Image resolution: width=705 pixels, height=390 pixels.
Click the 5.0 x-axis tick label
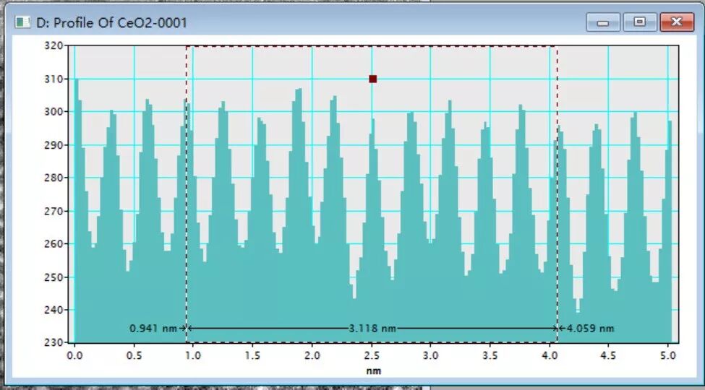[668, 356]
